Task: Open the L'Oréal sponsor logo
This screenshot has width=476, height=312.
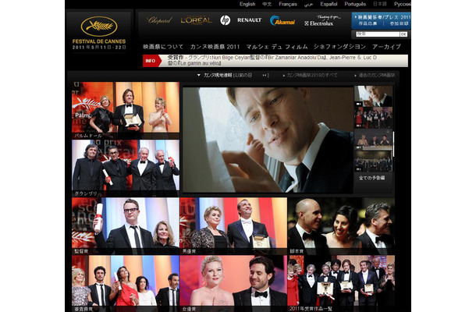Action: (x=196, y=20)
